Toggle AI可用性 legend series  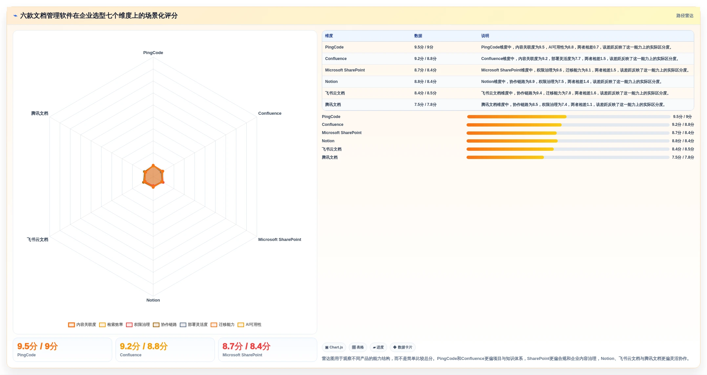tap(249, 325)
